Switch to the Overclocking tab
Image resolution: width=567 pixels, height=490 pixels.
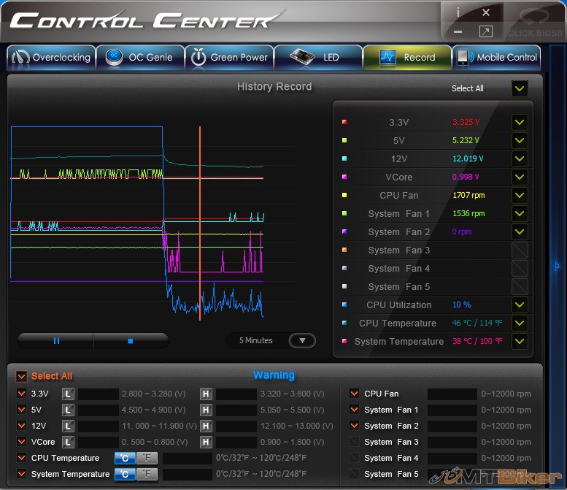pos(51,57)
